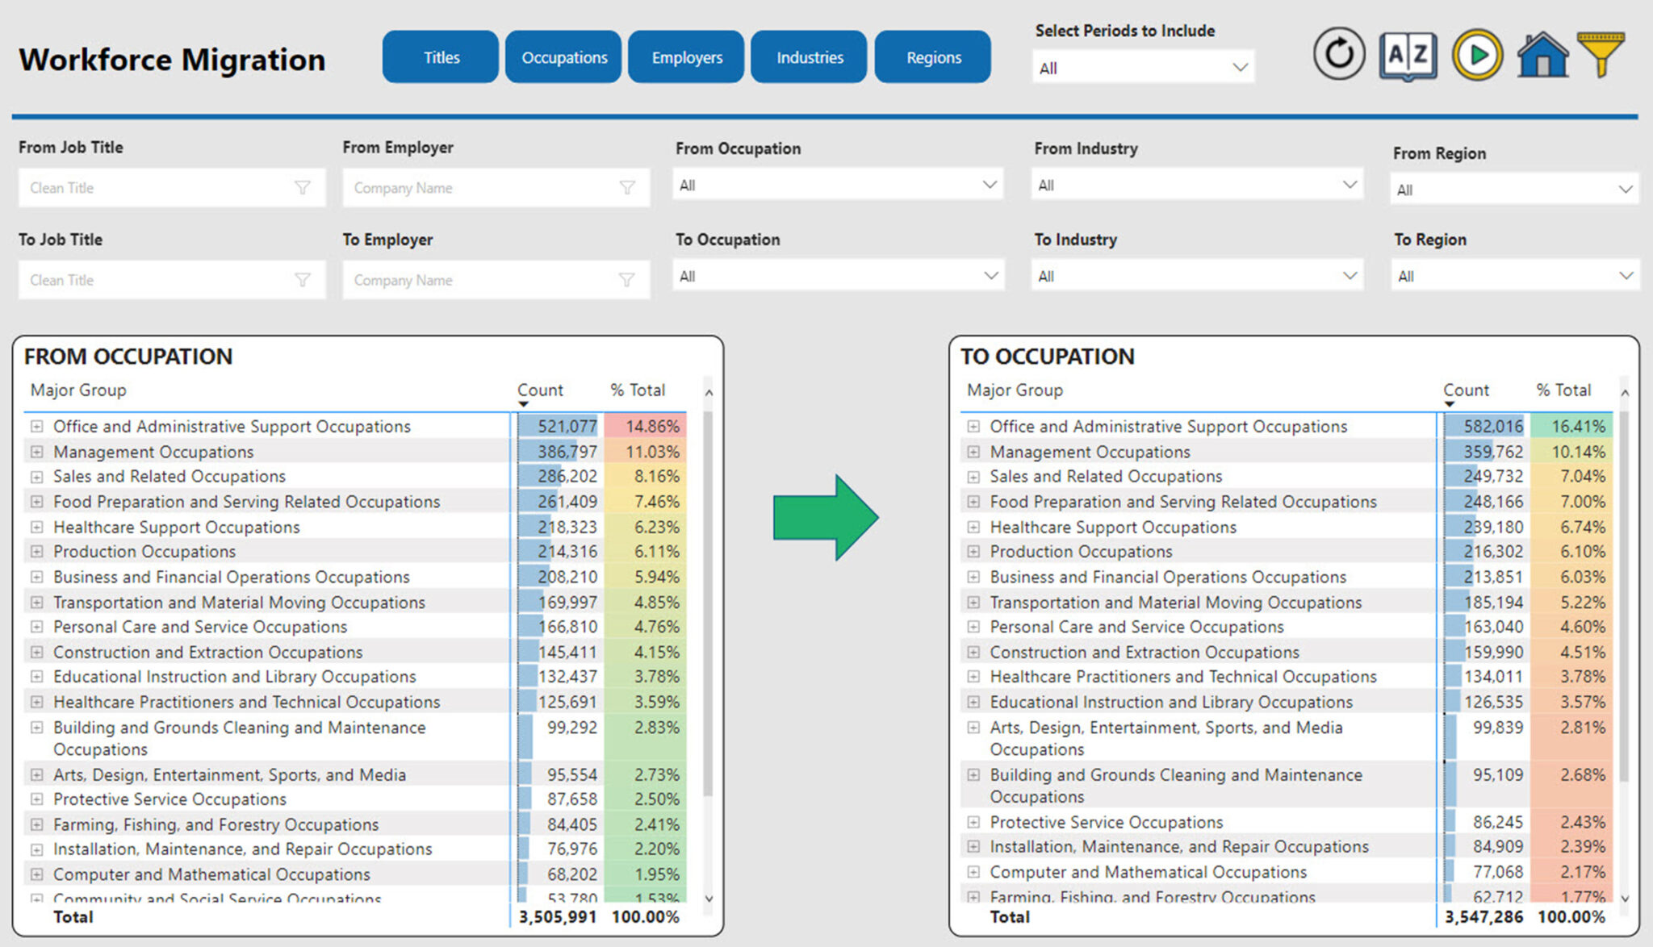Click the filter icon in To Employer field

[x=628, y=280]
